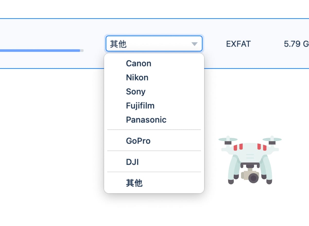Click the 5.79 G capacity value
This screenshot has width=309, height=226.
coord(296,44)
